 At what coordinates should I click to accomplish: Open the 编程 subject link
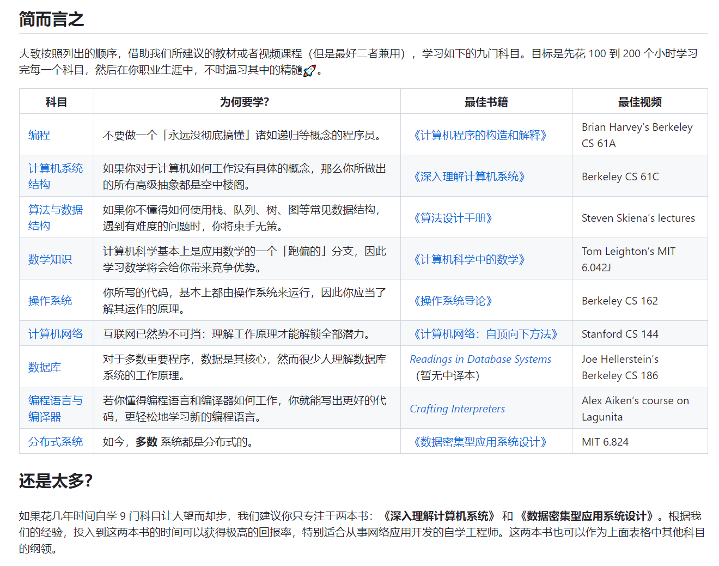click(x=39, y=135)
